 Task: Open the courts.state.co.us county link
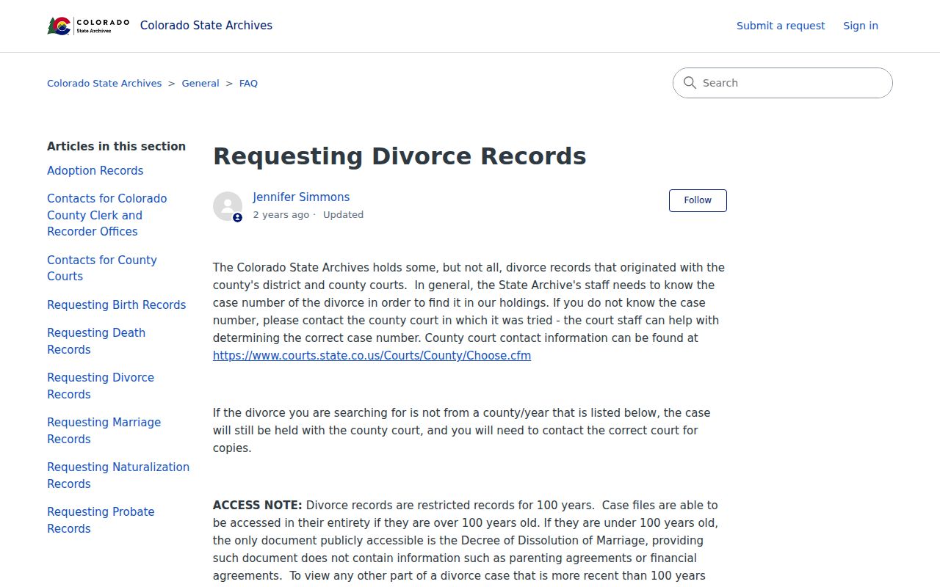pyautogui.click(x=372, y=356)
